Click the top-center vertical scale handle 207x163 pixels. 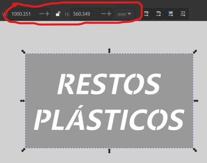109,51
